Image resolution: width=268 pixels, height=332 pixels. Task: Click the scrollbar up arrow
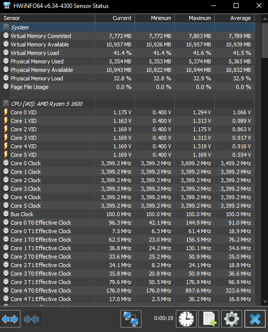tap(265, 19)
